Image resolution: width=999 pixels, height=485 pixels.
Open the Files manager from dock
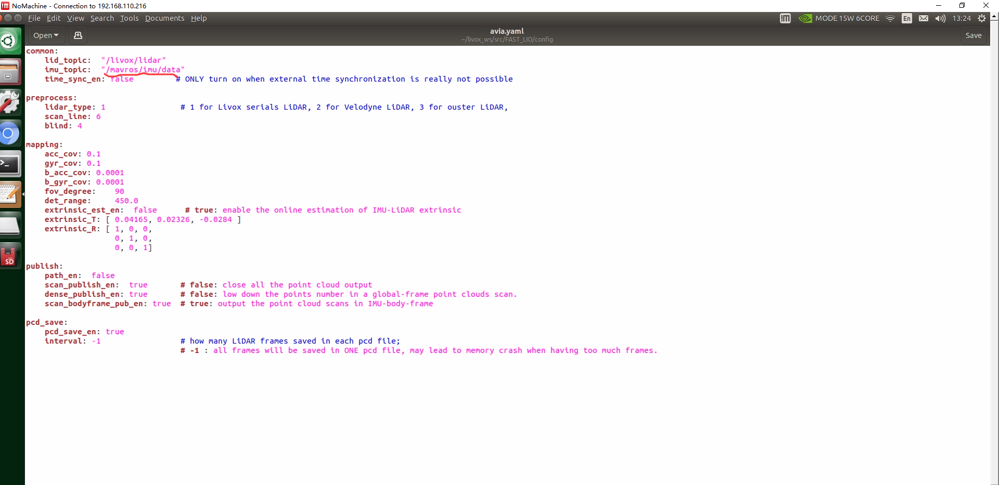(9, 72)
